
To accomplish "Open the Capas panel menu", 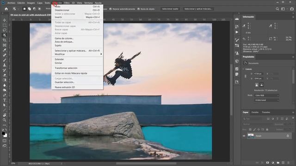I will tap(293, 113).
